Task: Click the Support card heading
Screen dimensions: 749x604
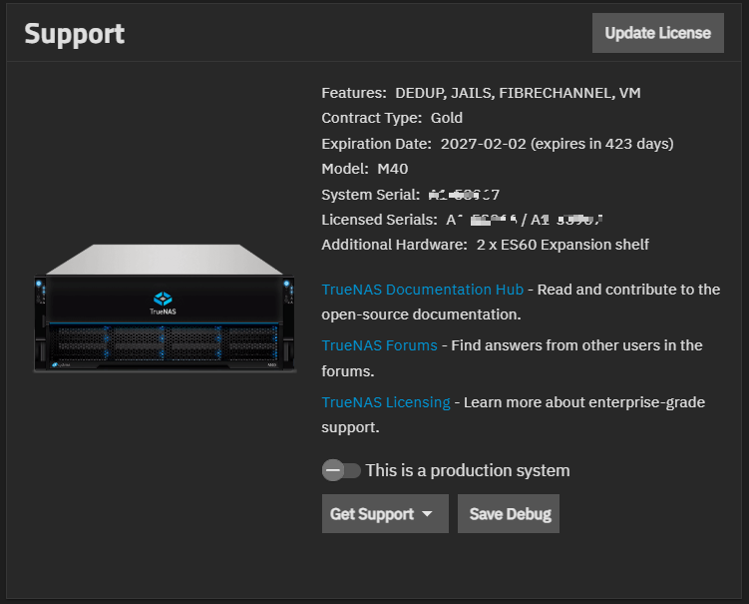Action: click(x=75, y=33)
